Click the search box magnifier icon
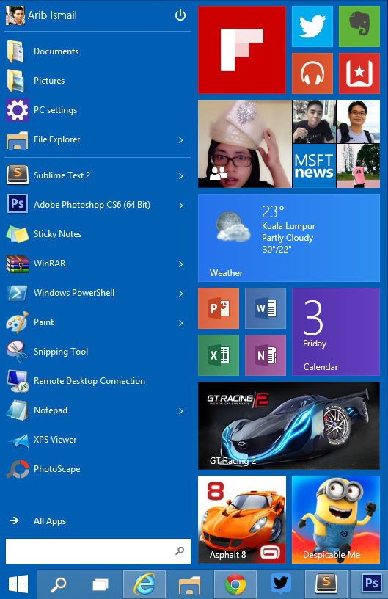The width and height of the screenshot is (388, 599). (180, 551)
